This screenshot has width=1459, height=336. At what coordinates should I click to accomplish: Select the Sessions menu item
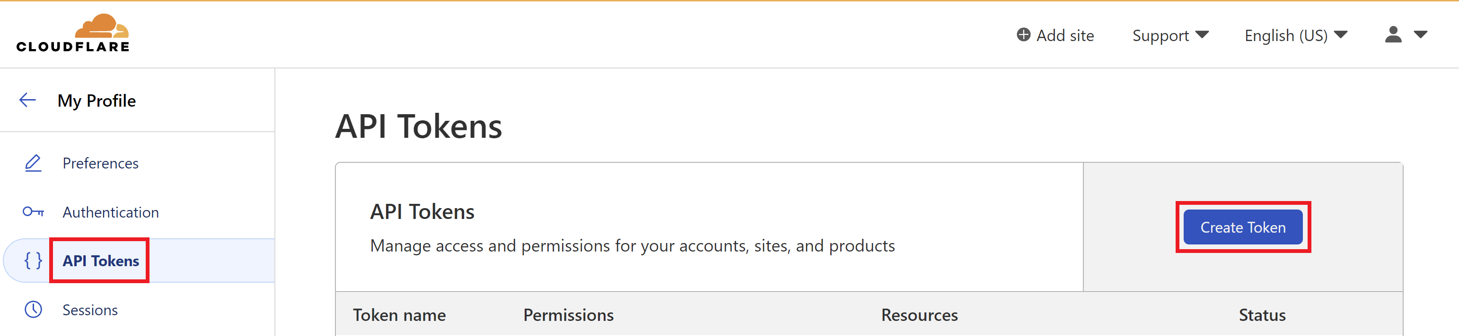90,310
